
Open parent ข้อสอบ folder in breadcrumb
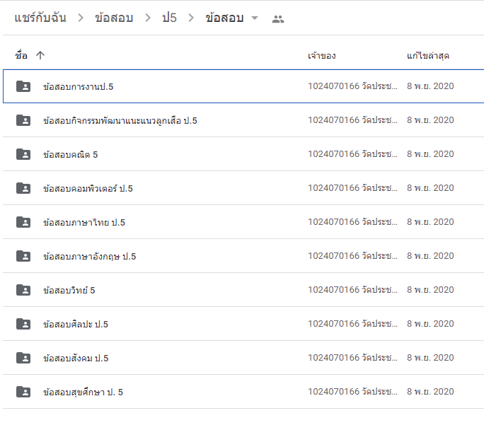(x=113, y=18)
